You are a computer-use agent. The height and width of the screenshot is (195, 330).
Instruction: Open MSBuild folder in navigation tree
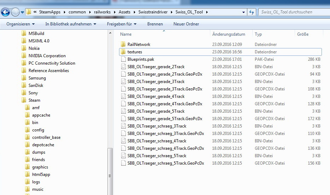click(36, 34)
